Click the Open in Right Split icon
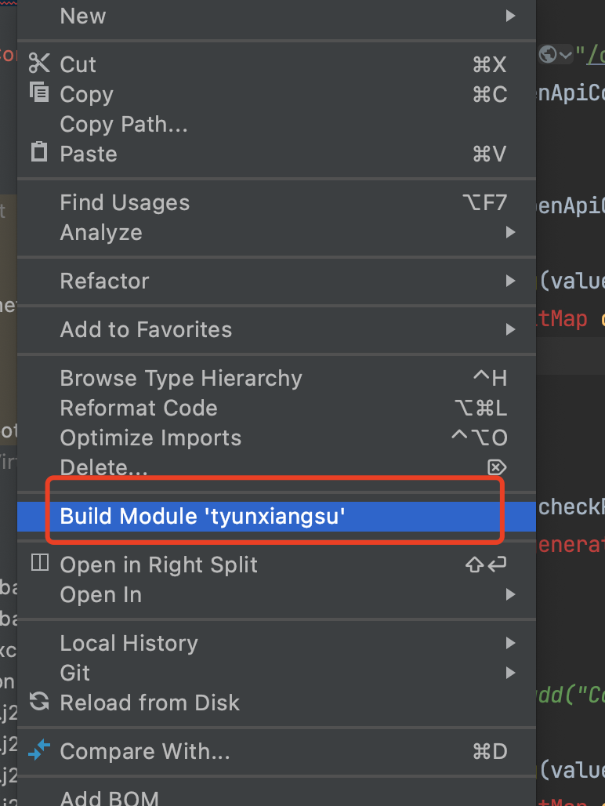The image size is (605, 806). [39, 563]
